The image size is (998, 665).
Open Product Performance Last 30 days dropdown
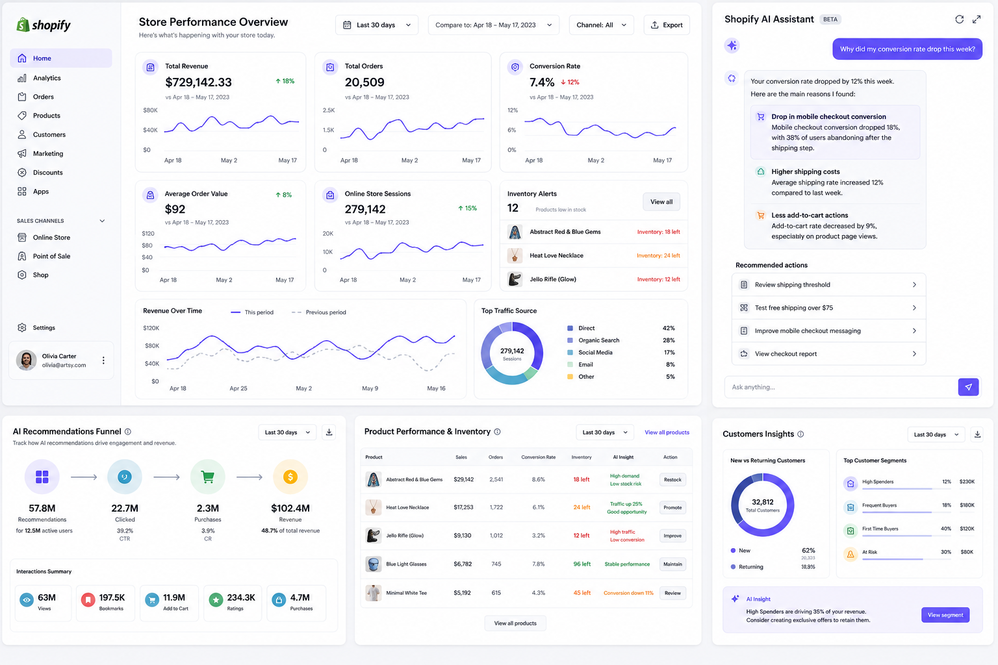click(605, 433)
